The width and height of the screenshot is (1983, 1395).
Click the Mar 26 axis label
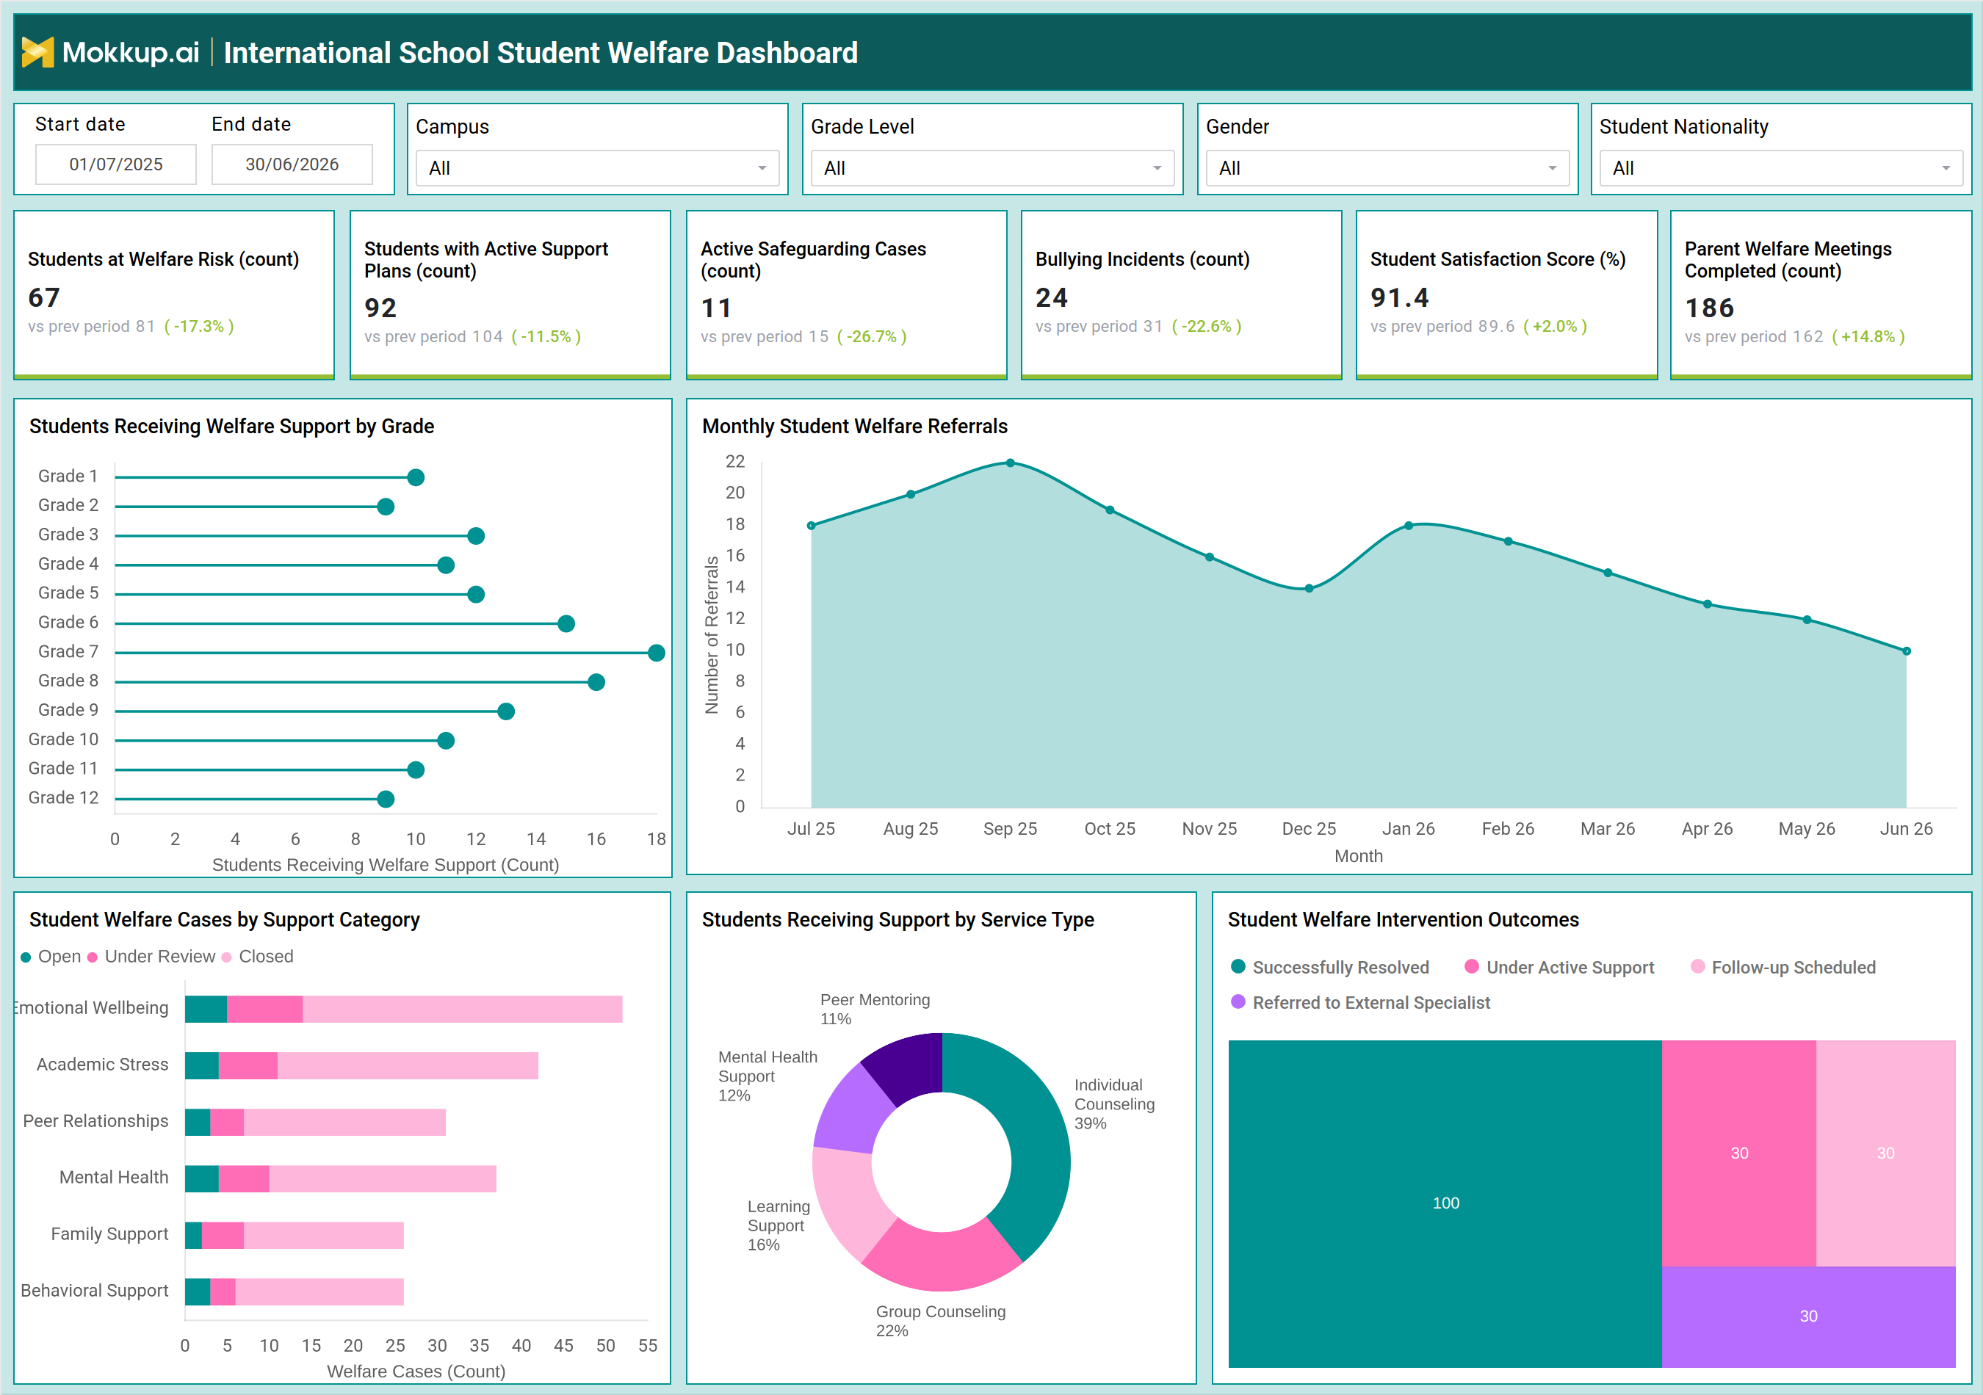(1607, 829)
